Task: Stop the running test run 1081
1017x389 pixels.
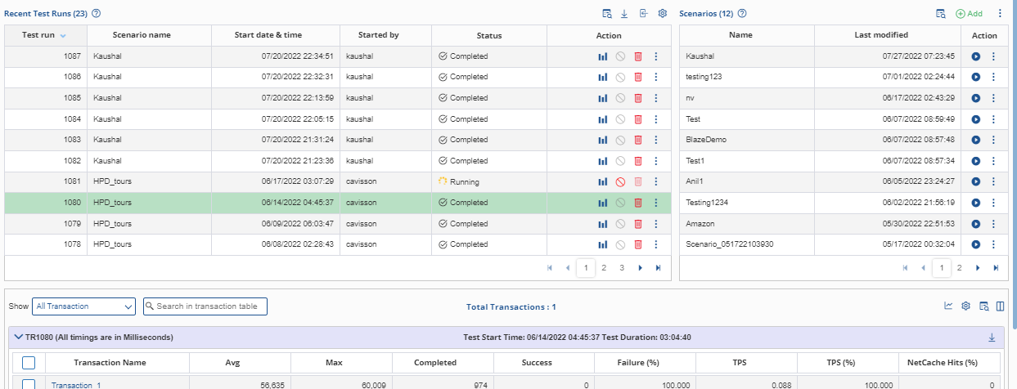Action: pyautogui.click(x=620, y=181)
